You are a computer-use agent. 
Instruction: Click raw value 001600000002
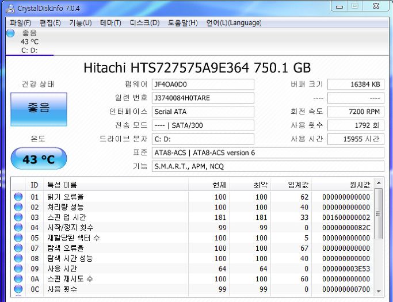pos(346,217)
